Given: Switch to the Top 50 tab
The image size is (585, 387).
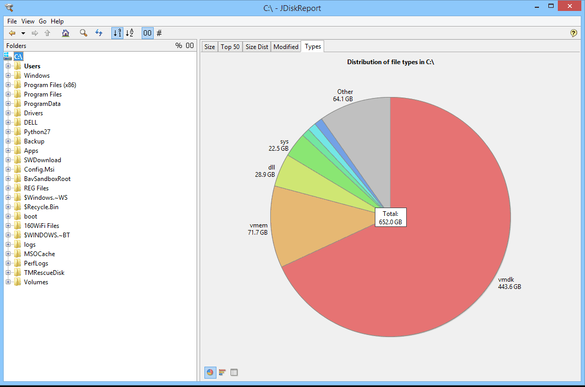Looking at the screenshot, I should tap(230, 47).
